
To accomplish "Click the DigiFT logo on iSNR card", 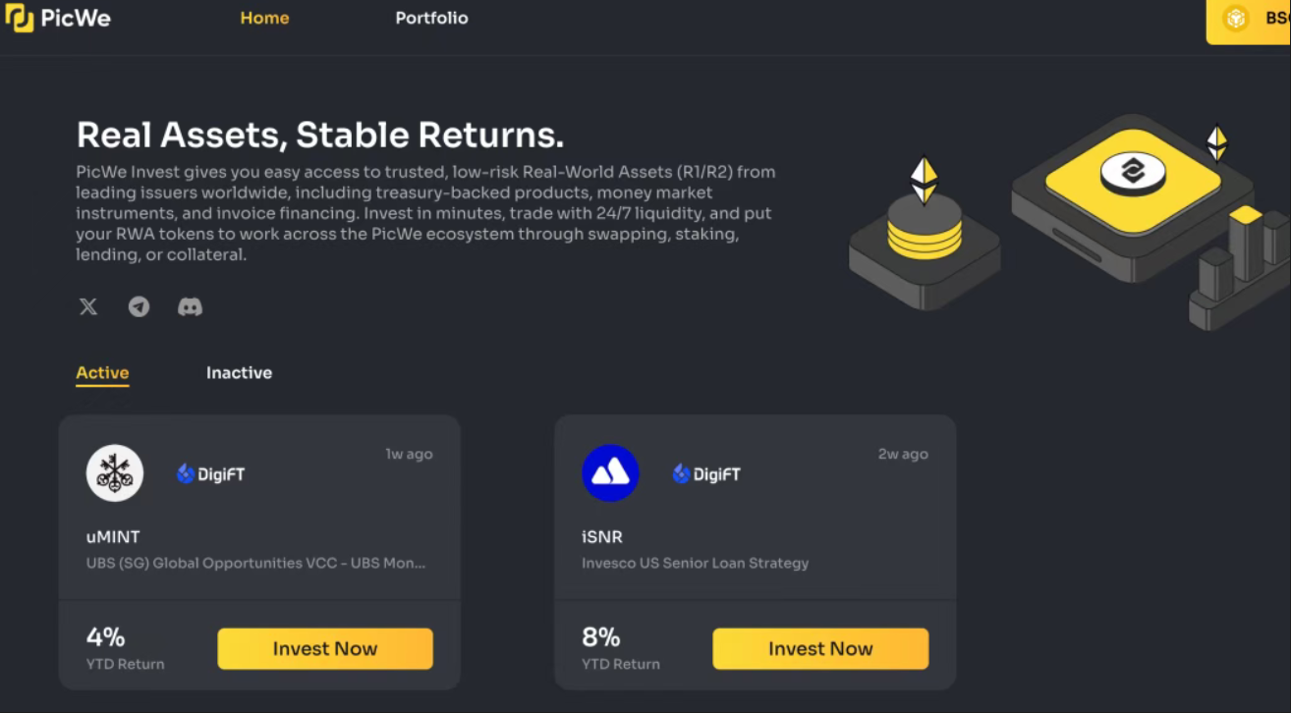I will coord(705,474).
